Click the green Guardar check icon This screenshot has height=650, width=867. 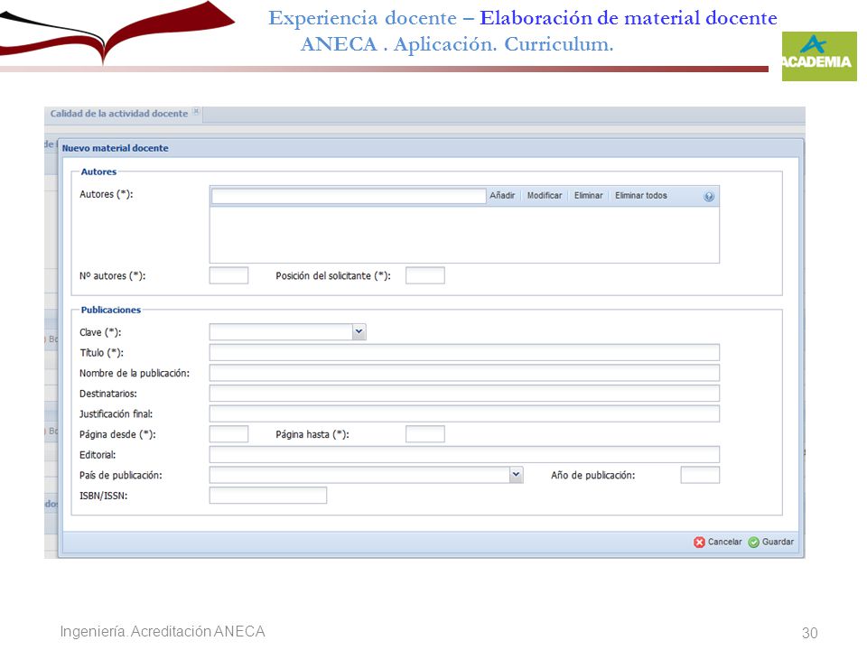tap(753, 543)
